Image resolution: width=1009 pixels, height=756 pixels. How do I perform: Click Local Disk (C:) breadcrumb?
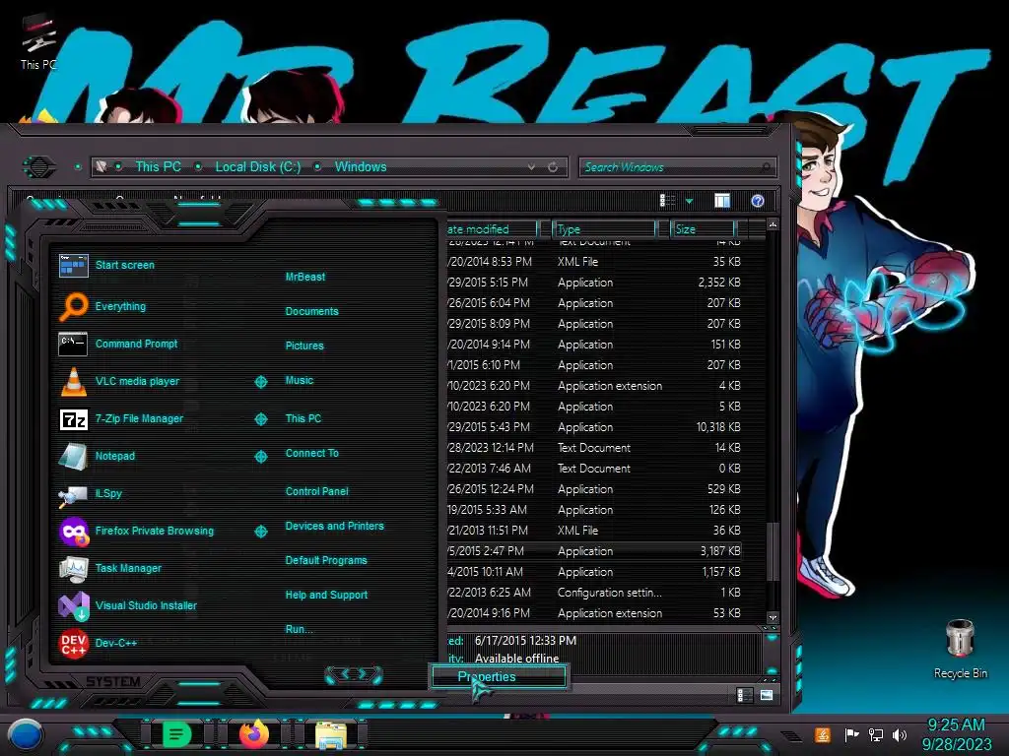(258, 167)
